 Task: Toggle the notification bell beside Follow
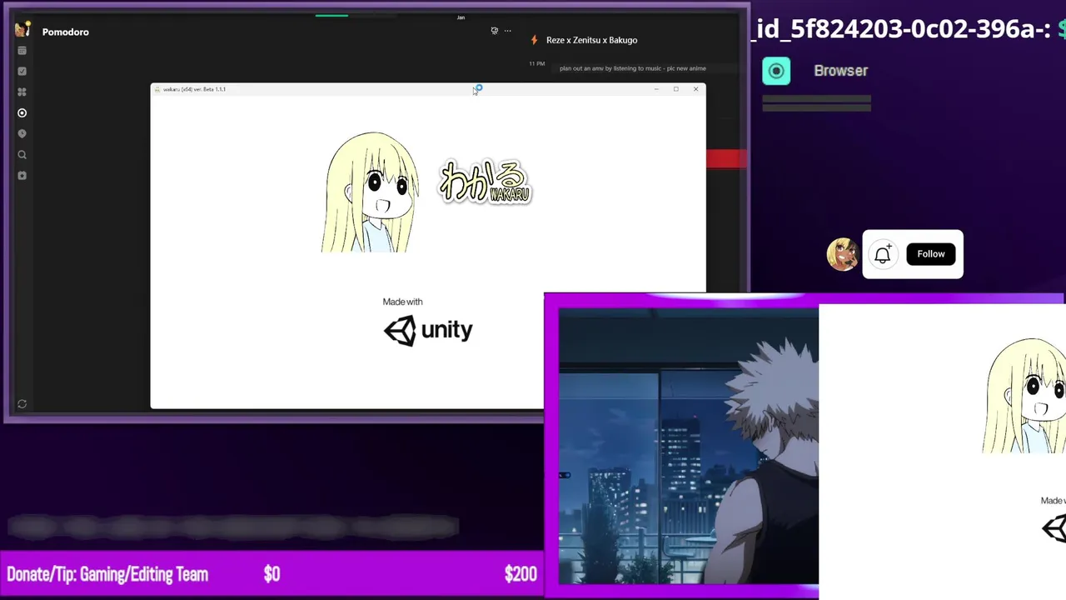[x=883, y=254]
